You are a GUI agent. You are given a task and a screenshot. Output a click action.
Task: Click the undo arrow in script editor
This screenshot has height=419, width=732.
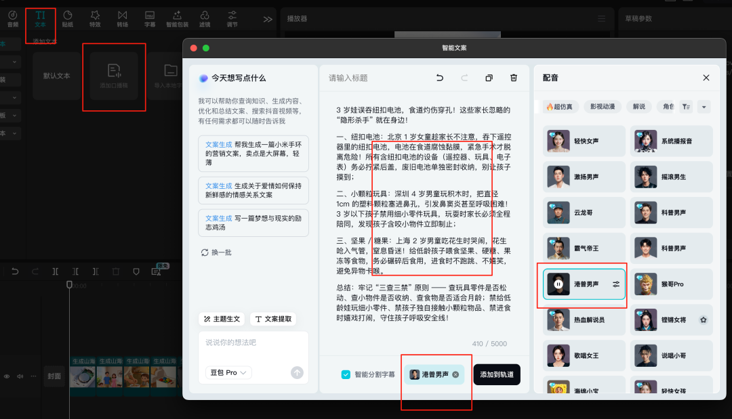coord(440,79)
